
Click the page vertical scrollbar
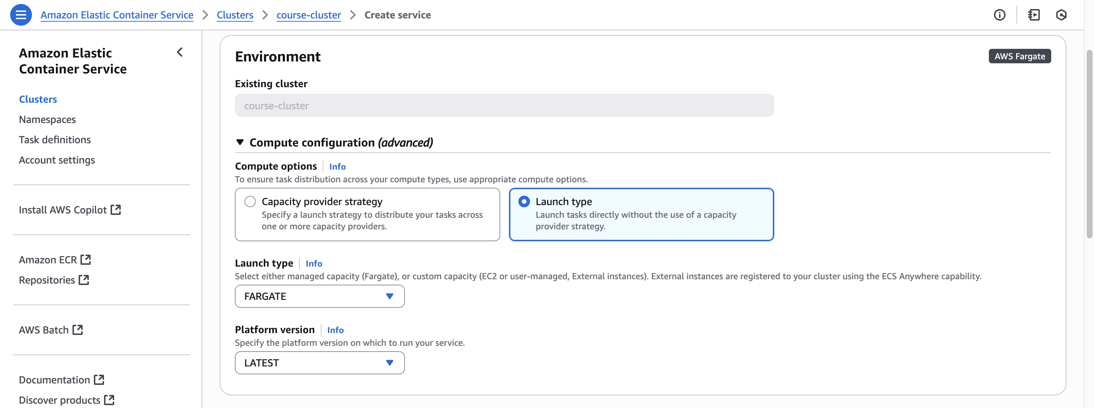click(1089, 144)
